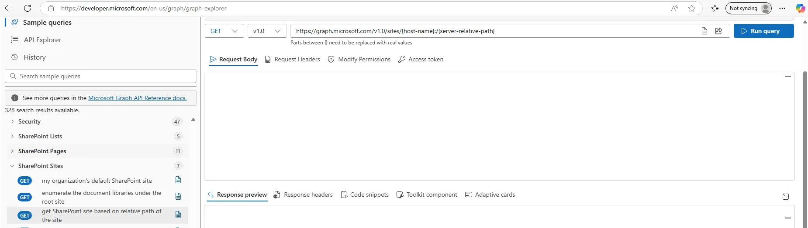Image resolution: width=808 pixels, height=228 pixels.
Task: Open the Copilot icon in the toolbar
Action: [x=800, y=8]
